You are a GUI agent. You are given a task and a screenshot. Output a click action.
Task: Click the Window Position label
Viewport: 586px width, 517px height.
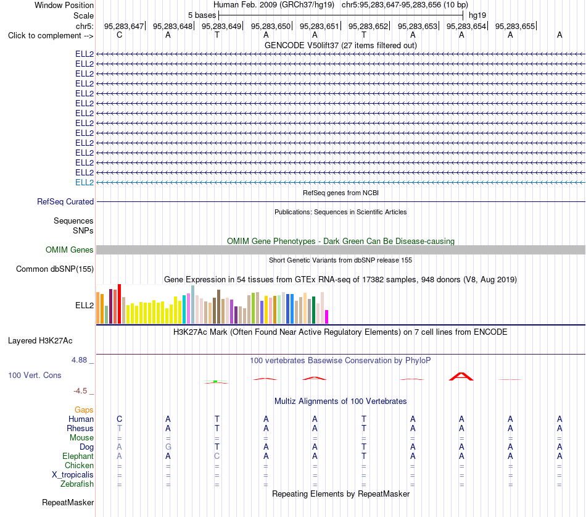click(x=64, y=5)
